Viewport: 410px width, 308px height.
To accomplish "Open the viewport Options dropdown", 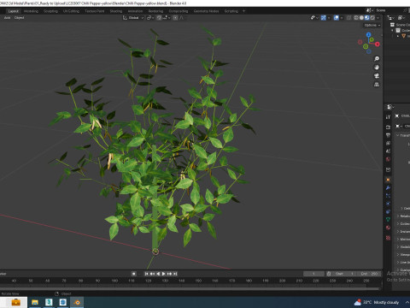I will pos(372,25).
